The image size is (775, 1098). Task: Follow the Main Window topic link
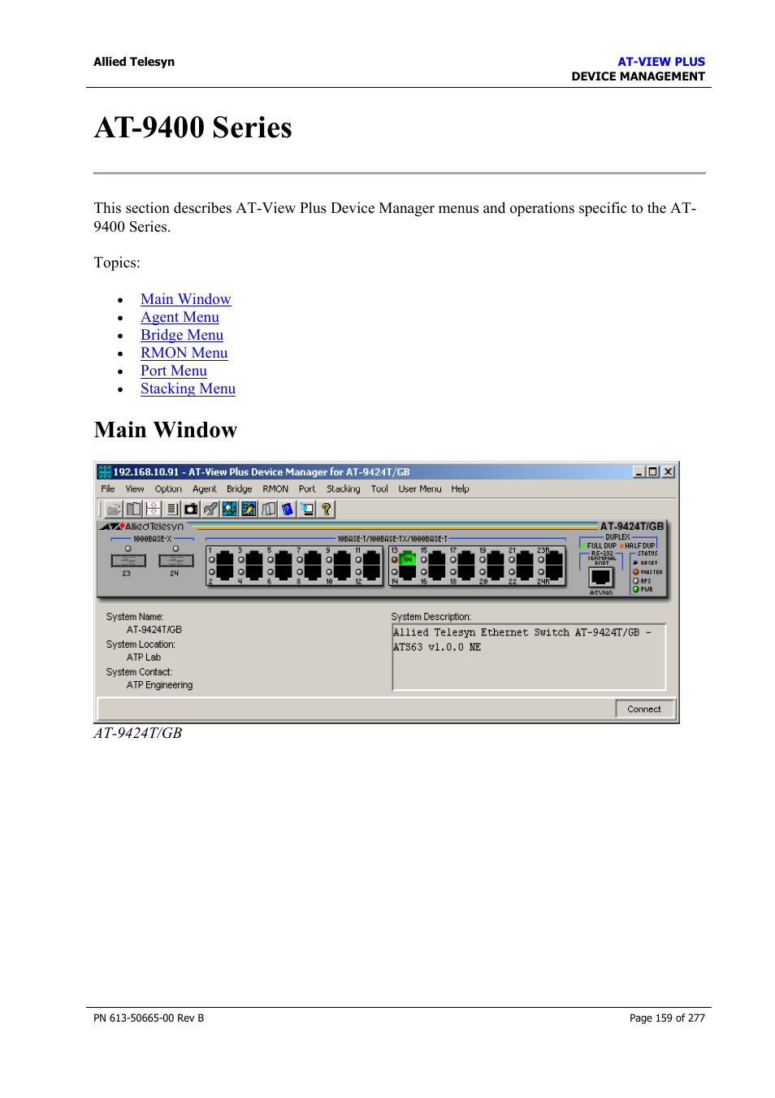186,299
